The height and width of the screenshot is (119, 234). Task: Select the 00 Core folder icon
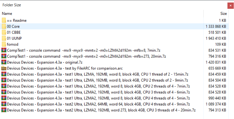point(4,26)
